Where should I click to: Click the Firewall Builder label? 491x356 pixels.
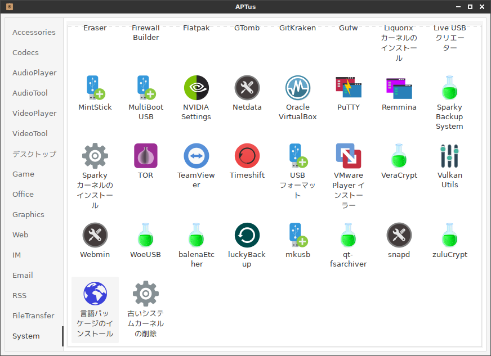(x=146, y=33)
